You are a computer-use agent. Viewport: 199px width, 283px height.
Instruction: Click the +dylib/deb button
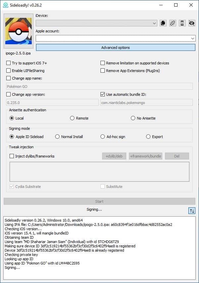114,156
